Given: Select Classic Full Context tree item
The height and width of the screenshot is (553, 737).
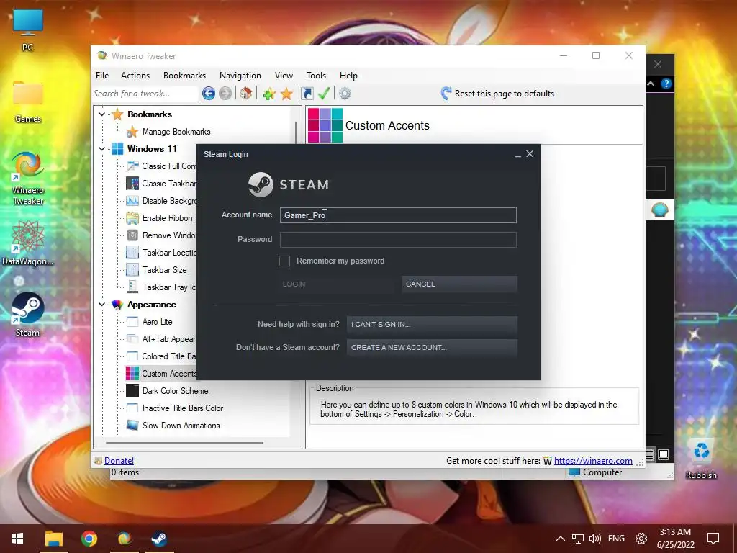Looking at the screenshot, I should 169,166.
